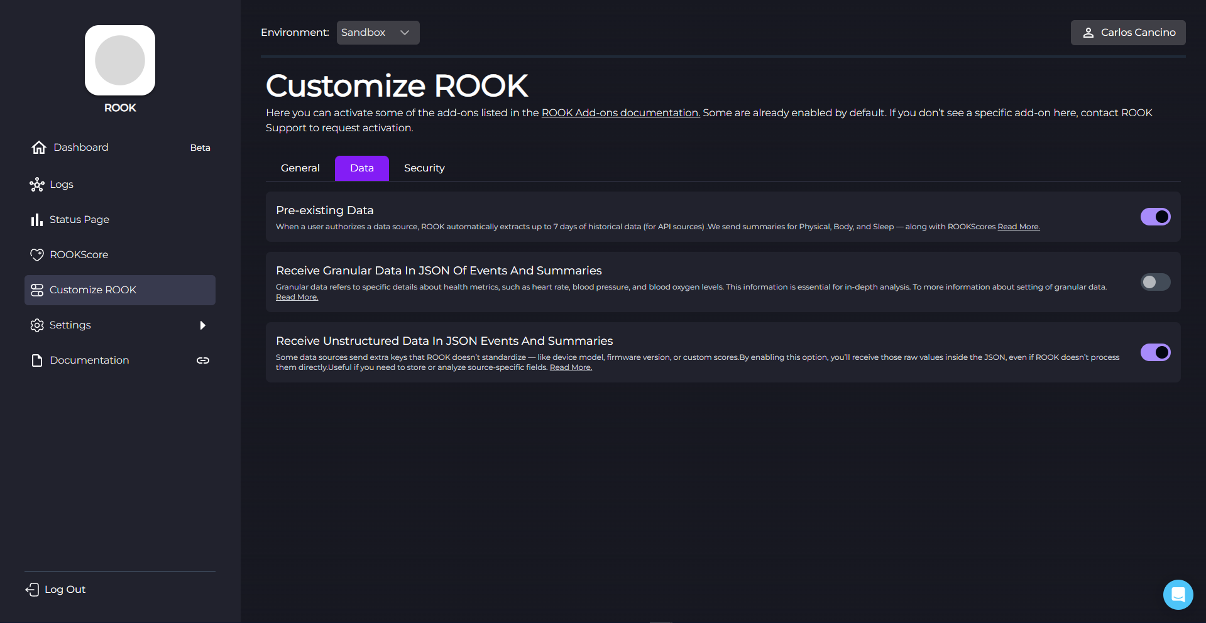
Task: Click the Dashboard home icon
Action: [x=39, y=148]
